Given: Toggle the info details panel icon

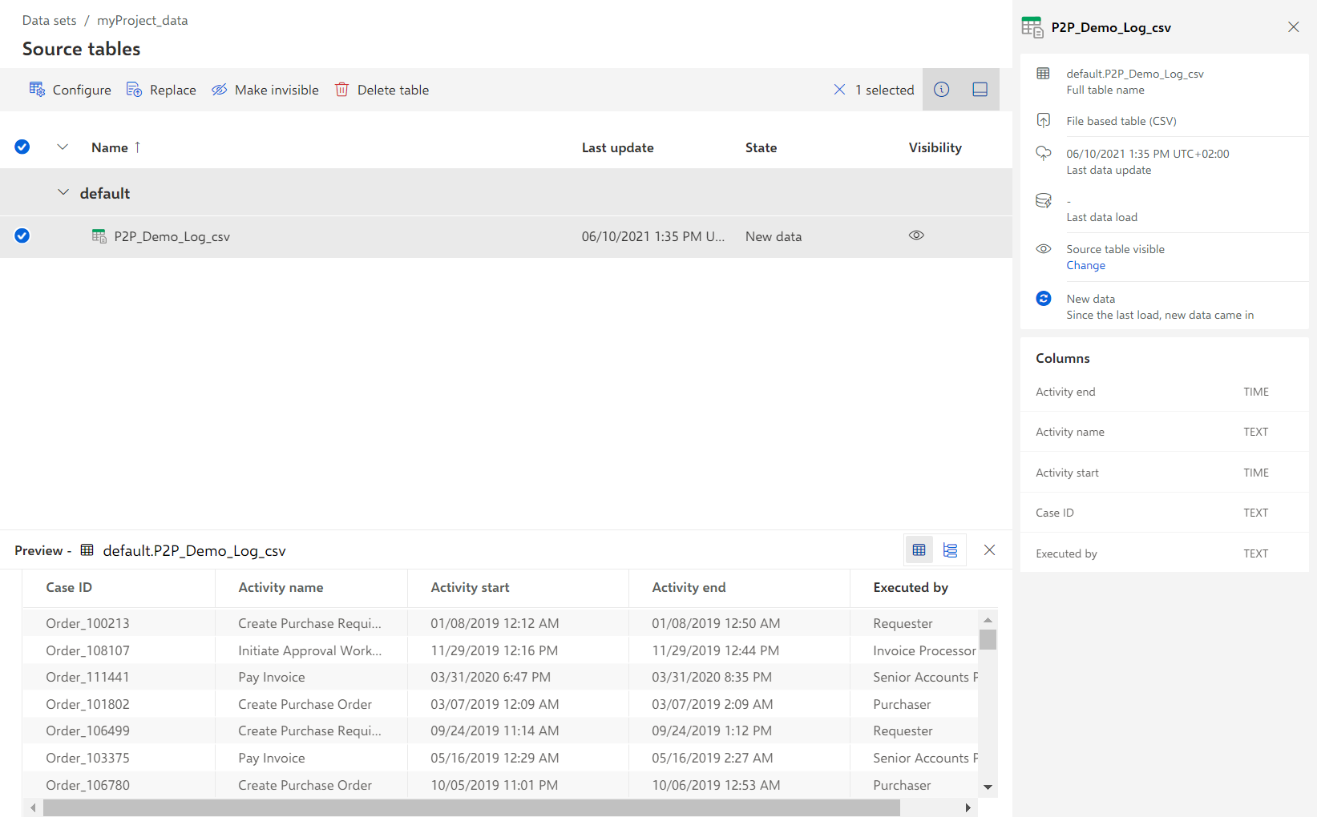Looking at the screenshot, I should tap(941, 90).
